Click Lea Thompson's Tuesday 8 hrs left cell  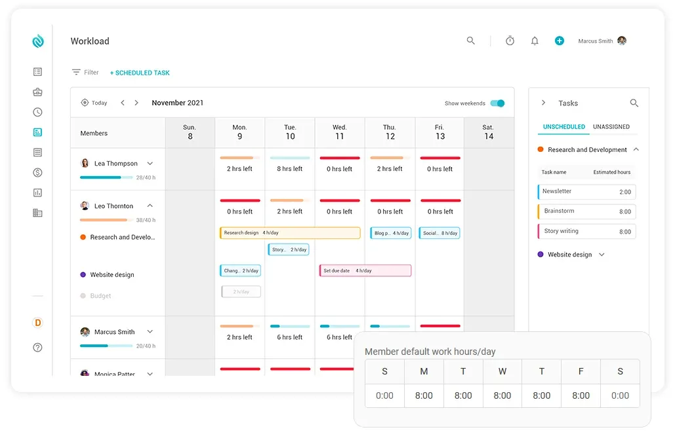coord(290,168)
